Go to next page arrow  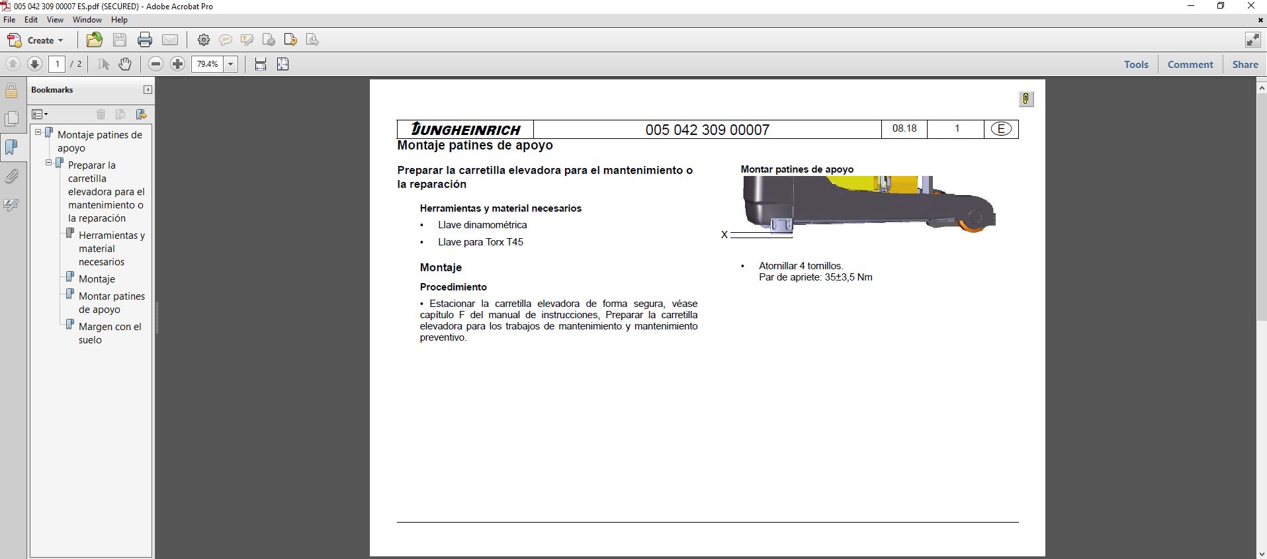coord(34,64)
